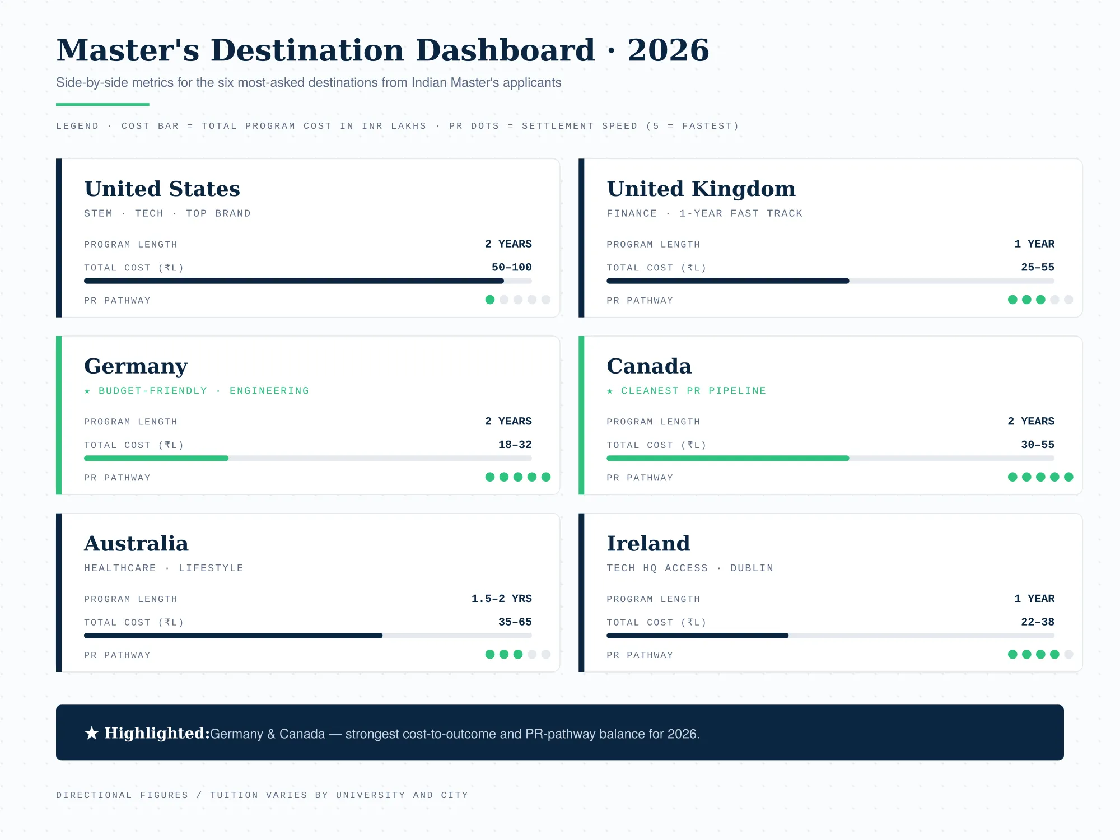Click the directional figures footer note

pos(262,795)
